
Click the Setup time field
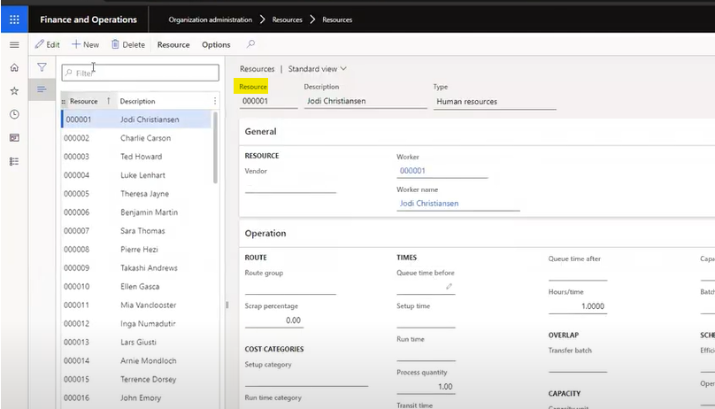click(x=426, y=320)
